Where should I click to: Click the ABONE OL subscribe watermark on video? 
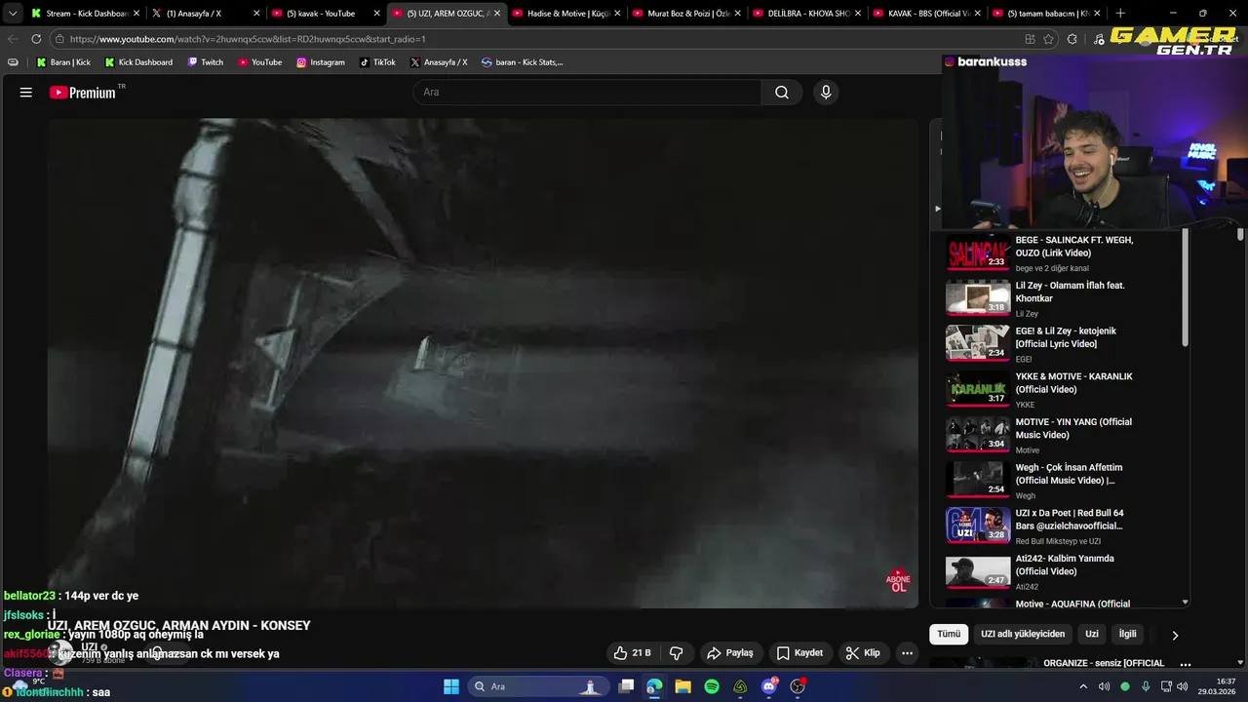[x=898, y=581]
